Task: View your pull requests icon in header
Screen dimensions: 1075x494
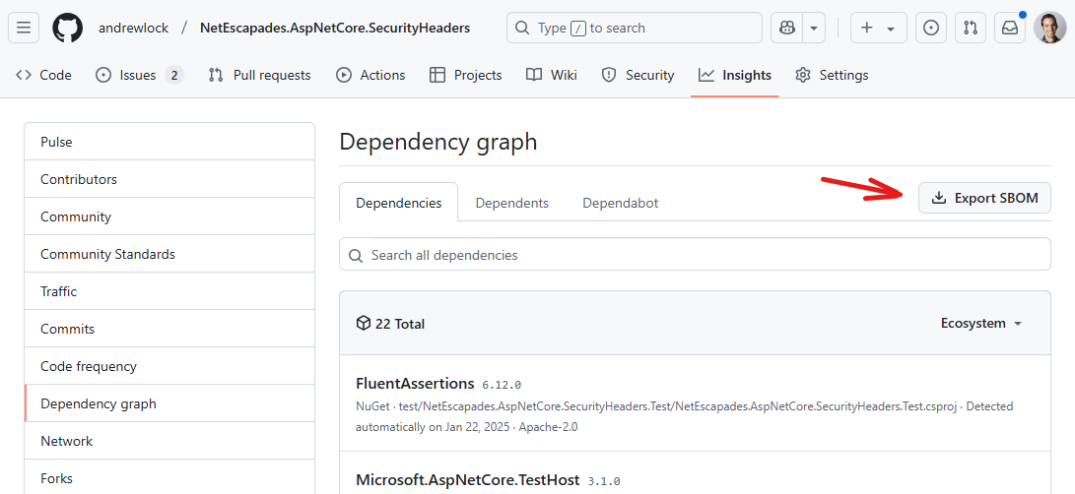Action: pos(971,29)
